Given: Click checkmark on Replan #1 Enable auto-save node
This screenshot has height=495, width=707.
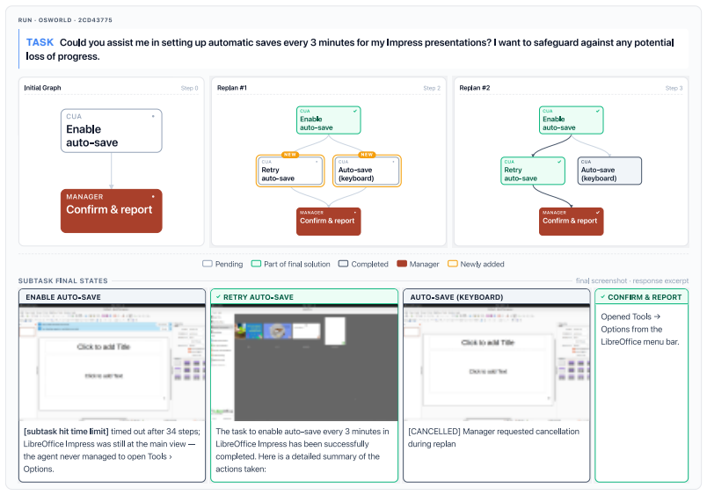Looking at the screenshot, I should [x=355, y=111].
